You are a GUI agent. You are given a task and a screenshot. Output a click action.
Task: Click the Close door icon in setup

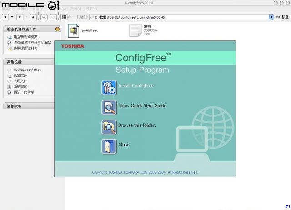[109, 146]
